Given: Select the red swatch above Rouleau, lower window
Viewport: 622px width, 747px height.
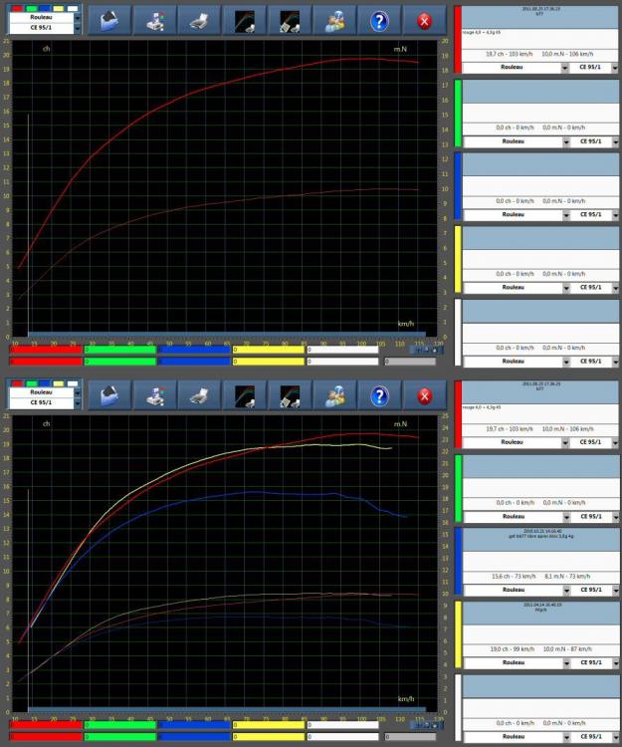Looking at the screenshot, I should tap(18, 383).
